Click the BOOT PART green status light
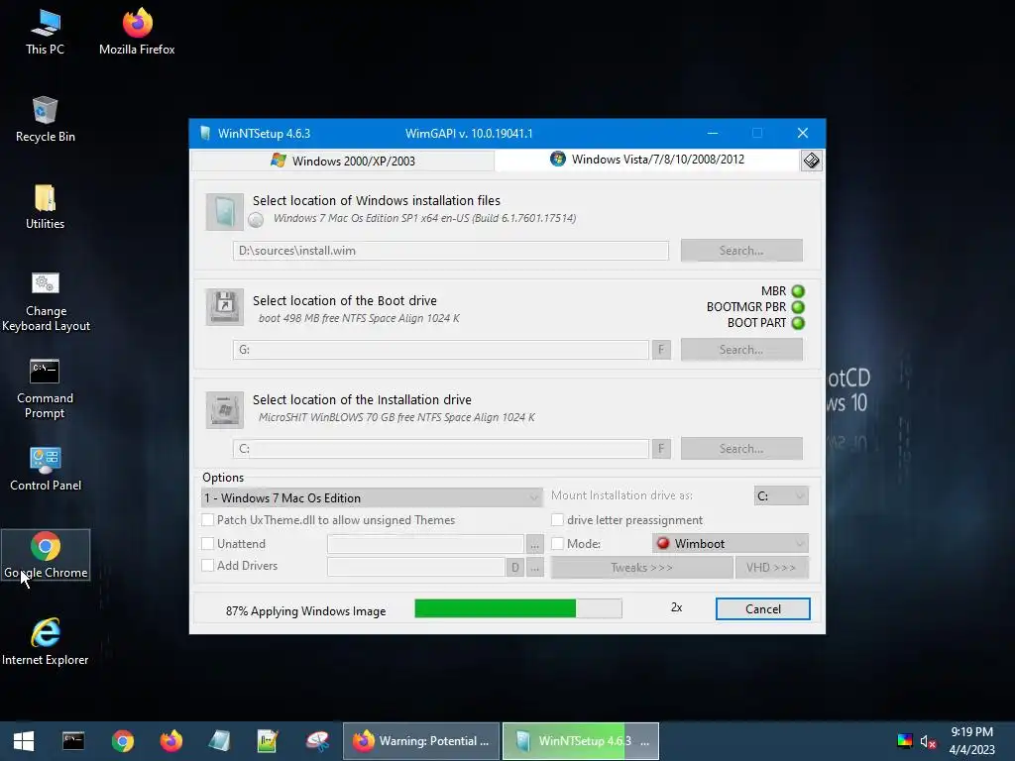Image resolution: width=1015 pixels, height=761 pixels. coord(798,323)
